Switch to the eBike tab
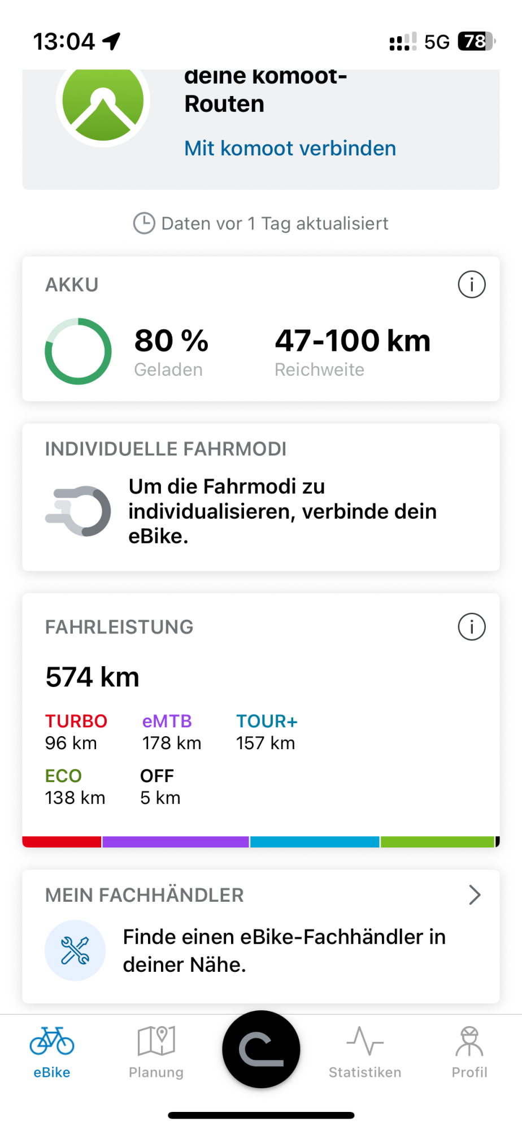Screen dimensions: 522x1130 (52, 1053)
